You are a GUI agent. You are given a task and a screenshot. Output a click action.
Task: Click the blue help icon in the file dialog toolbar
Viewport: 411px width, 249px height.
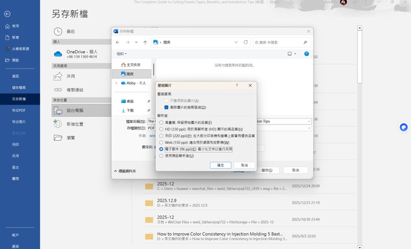click(306, 54)
